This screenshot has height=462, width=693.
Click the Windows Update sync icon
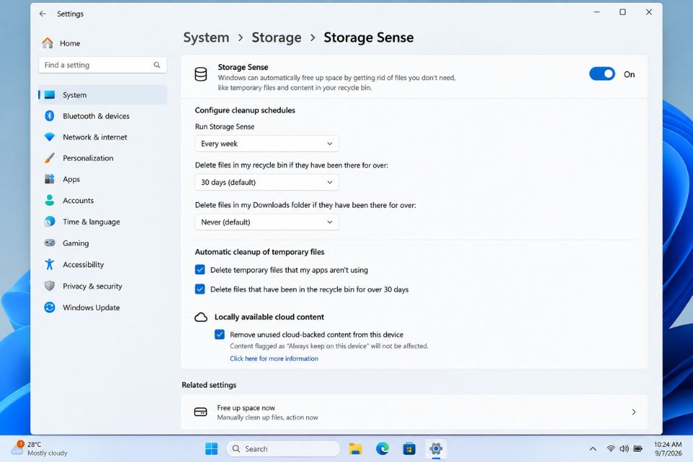coord(50,308)
